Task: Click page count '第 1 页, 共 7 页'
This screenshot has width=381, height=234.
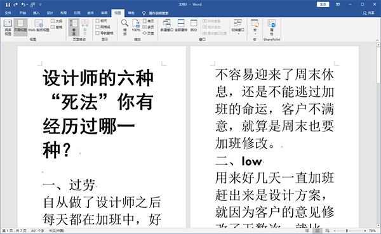Action: pyautogui.click(x=14, y=231)
